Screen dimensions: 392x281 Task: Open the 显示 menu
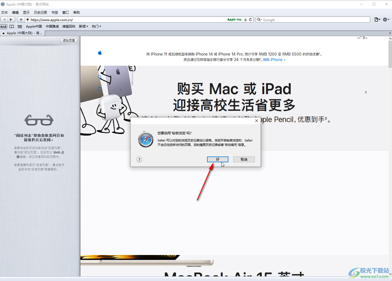[26, 13]
